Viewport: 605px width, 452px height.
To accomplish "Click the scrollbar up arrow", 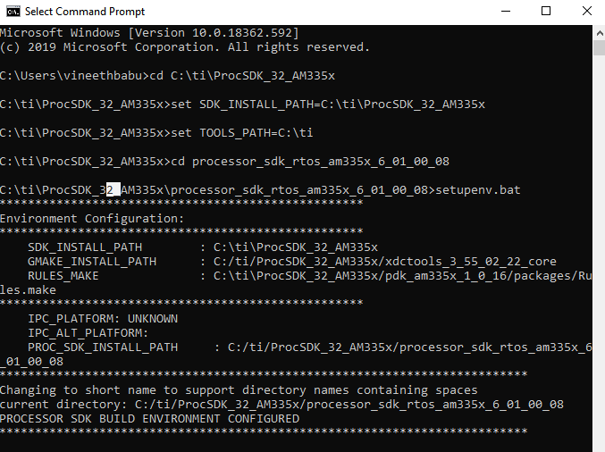I will tap(598, 31).
